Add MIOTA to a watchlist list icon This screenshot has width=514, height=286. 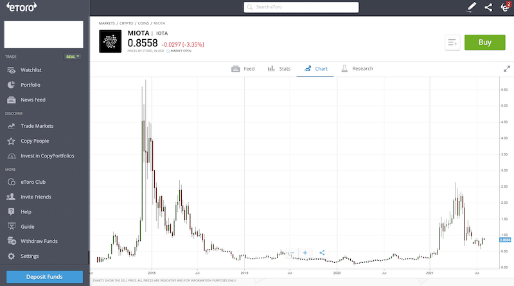pyautogui.click(x=453, y=42)
